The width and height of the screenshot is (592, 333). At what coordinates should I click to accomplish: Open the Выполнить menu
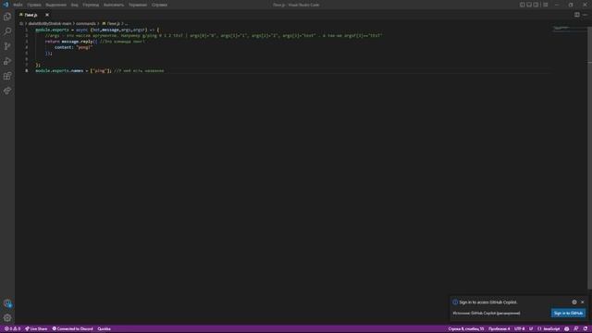tap(114, 5)
